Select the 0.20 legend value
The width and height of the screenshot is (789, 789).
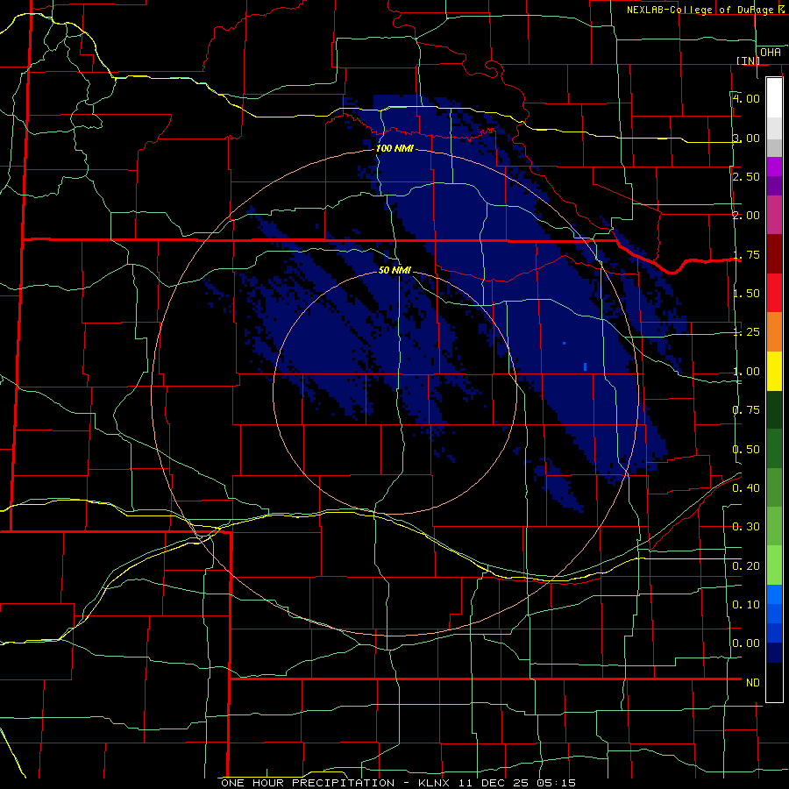[x=746, y=566]
